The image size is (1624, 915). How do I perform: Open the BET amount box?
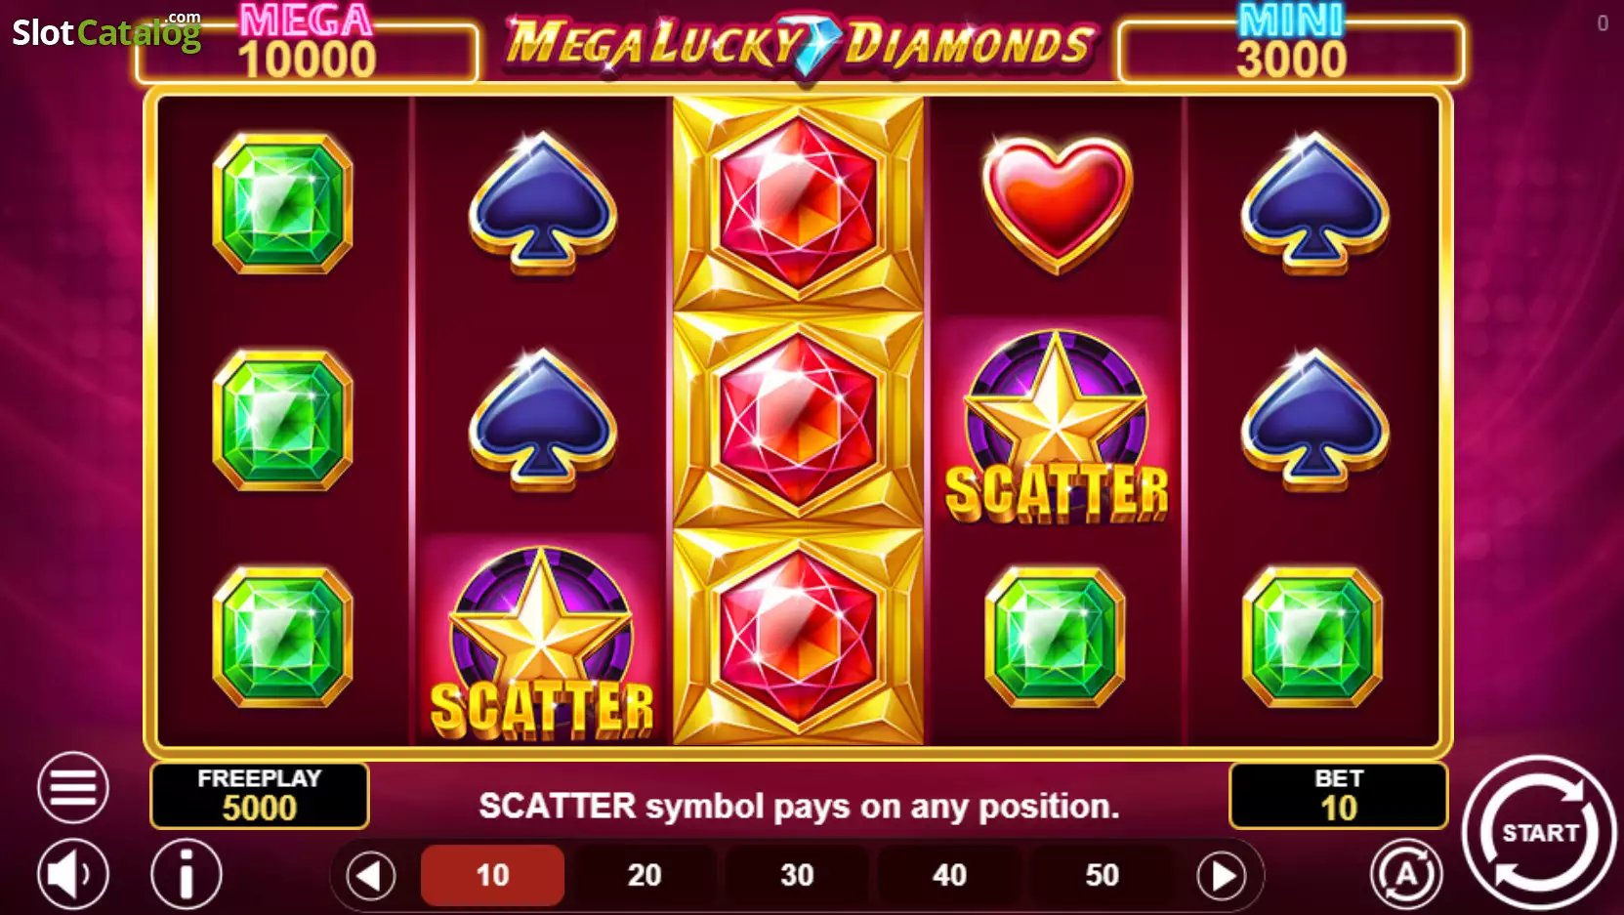coord(1338,795)
